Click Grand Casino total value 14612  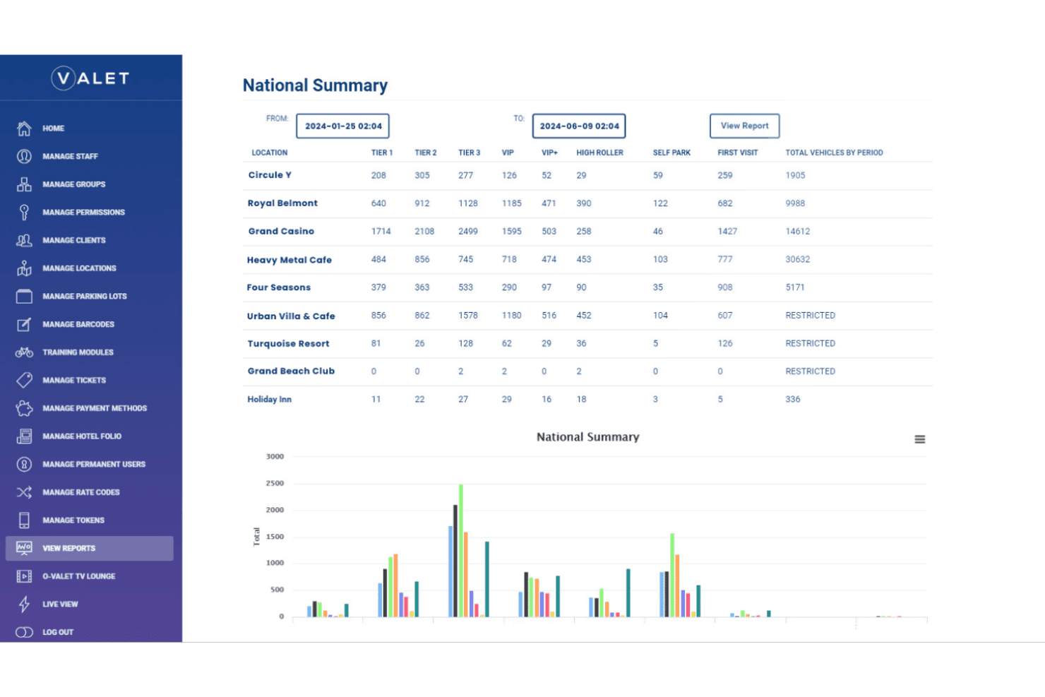pos(797,232)
